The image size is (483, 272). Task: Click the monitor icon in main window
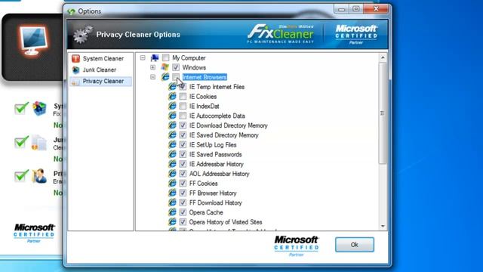tap(33, 41)
